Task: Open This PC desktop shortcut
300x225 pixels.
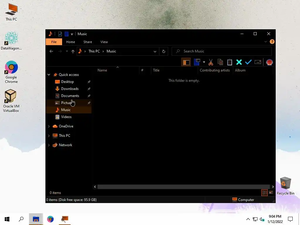Action: [x=11, y=12]
